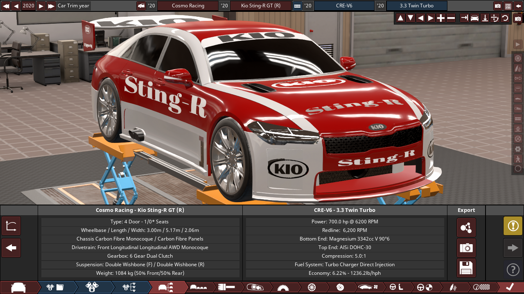The image size is (524, 294).
Task: Click the car model icon in top bar
Action: point(141,6)
